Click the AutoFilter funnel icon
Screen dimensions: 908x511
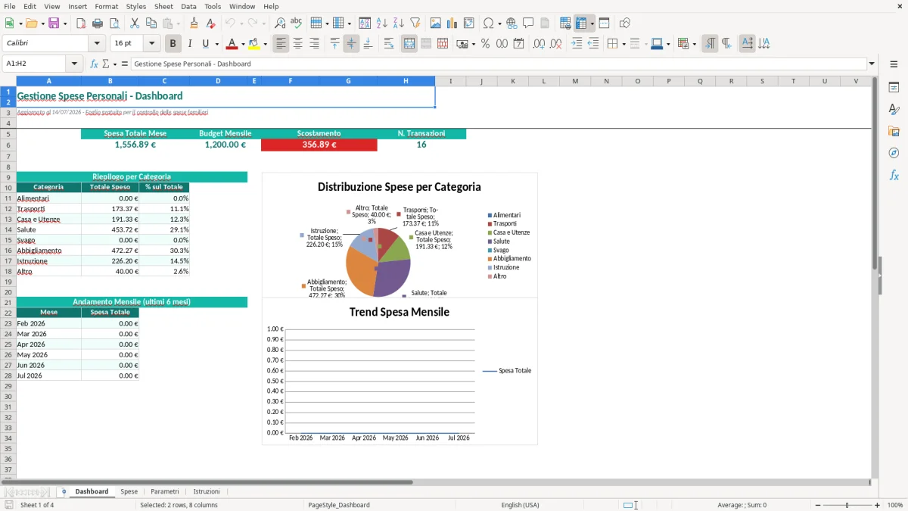415,23
